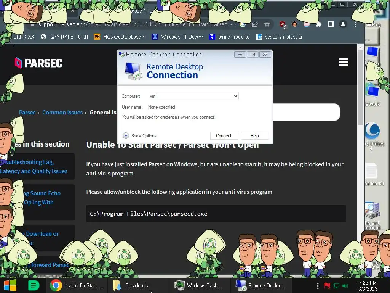Click the volume speaker tray icon
390x293 pixels.
(345, 286)
